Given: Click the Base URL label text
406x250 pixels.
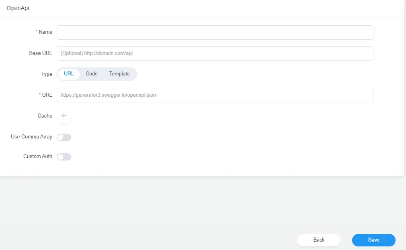Looking at the screenshot, I should (x=41, y=53).
